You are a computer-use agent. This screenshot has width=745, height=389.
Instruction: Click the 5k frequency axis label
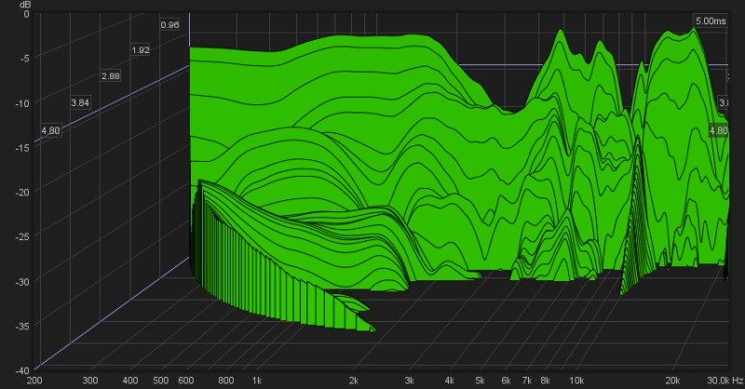tap(480, 381)
